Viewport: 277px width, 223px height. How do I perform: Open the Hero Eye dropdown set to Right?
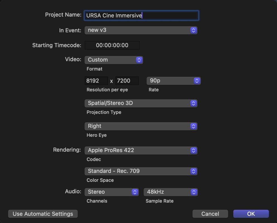coord(141,126)
